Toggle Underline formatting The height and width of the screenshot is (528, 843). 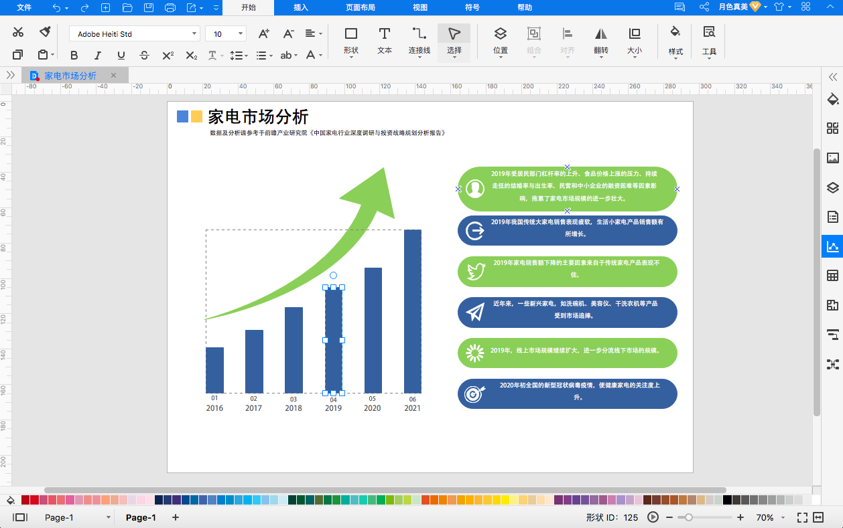121,56
